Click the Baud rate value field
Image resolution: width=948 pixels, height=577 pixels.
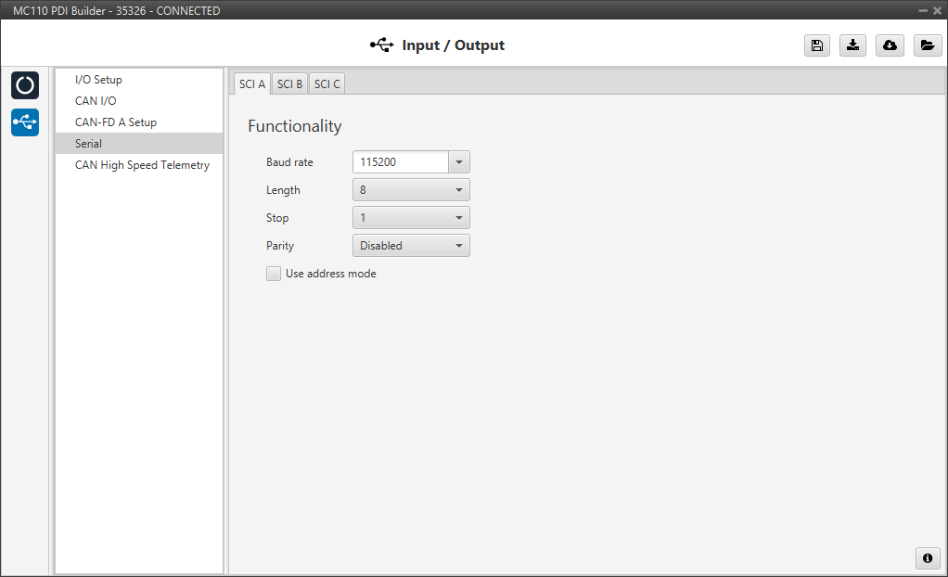tap(401, 162)
